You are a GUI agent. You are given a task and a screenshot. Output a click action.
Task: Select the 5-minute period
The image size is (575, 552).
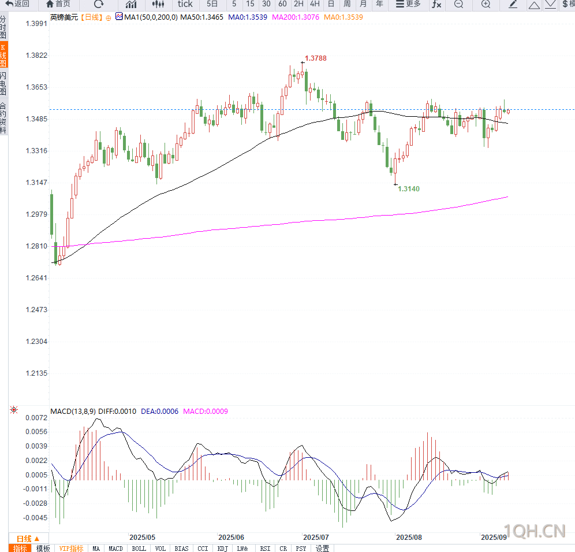coord(234,4)
